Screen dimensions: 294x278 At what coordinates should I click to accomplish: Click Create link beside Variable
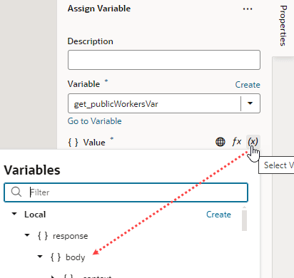pos(248,85)
